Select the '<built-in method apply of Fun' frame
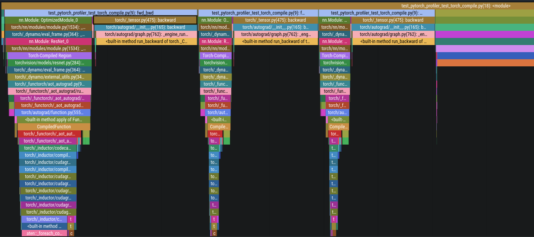Image resolution: width=534 pixels, height=237 pixels. (x=53, y=120)
